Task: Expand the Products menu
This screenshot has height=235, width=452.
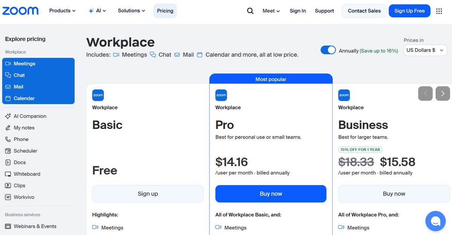Action: point(63,11)
